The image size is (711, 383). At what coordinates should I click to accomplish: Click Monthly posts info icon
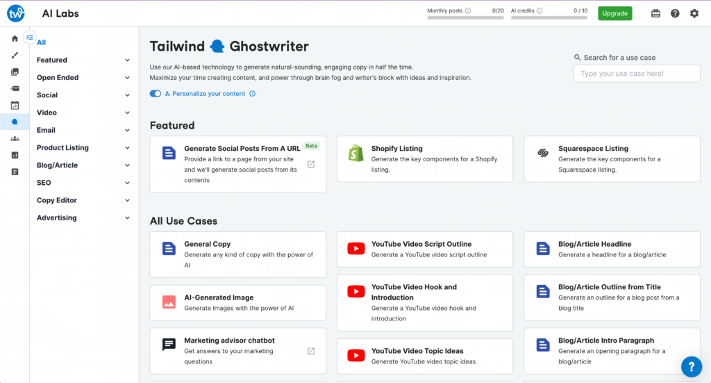click(468, 10)
